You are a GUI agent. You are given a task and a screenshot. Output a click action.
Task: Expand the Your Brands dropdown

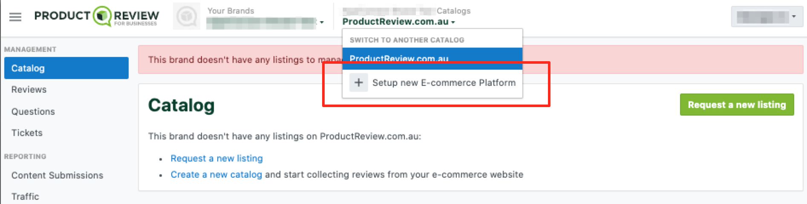[x=265, y=22]
